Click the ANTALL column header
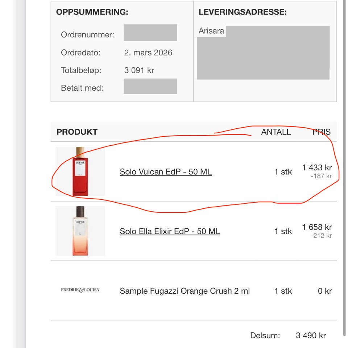 276,132
